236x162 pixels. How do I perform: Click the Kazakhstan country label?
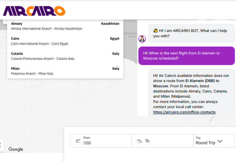click(x=110, y=24)
